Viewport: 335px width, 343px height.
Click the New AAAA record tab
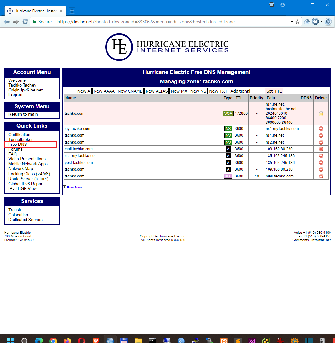(104, 91)
